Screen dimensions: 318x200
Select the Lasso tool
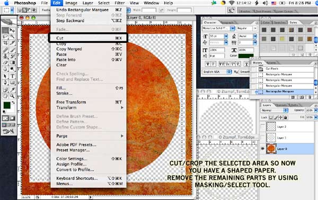(5, 37)
